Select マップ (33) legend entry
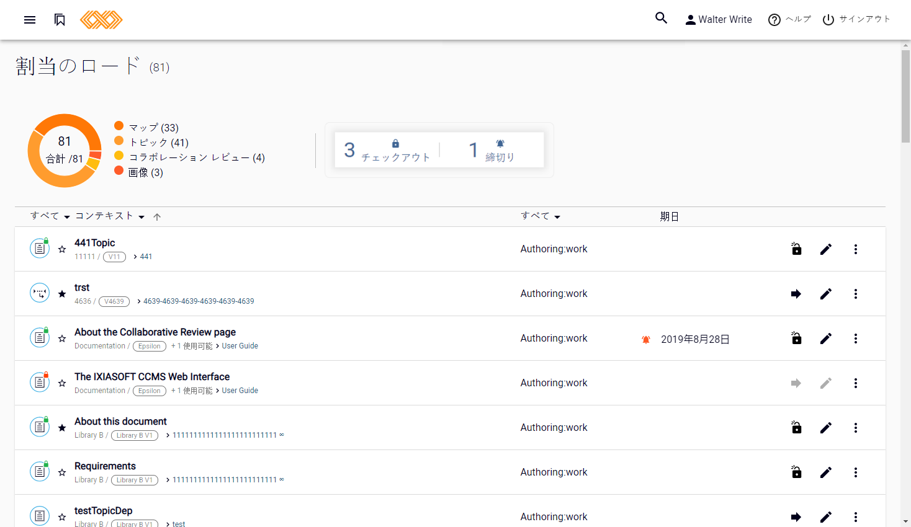 click(x=146, y=127)
